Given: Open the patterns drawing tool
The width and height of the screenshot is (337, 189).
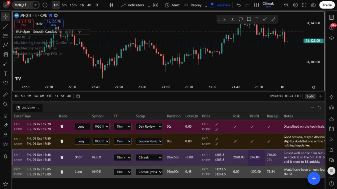Looking at the screenshot, I should [6, 45].
